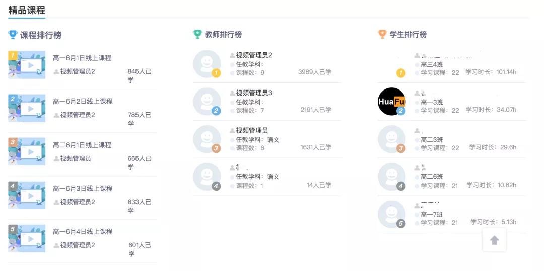The width and height of the screenshot is (544, 271).
Task: Open the 高一6月1日线上课程 thumbnail
Action: [27, 65]
